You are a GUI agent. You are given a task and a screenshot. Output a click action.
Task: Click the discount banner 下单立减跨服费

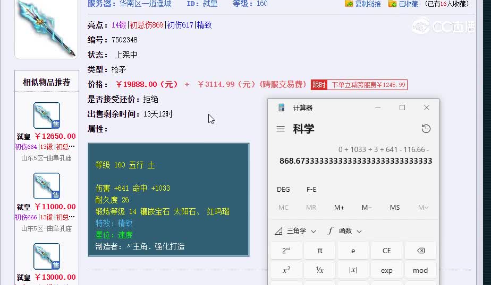[x=359, y=85]
